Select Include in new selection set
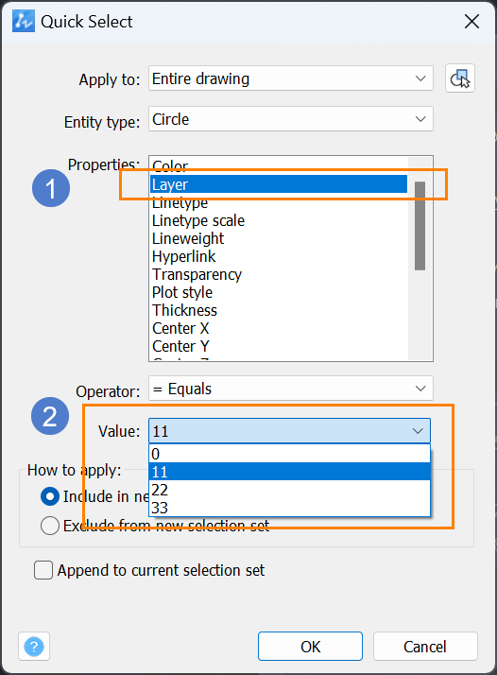The height and width of the screenshot is (675, 497). click(x=50, y=496)
